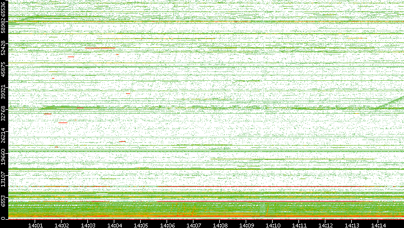Choose the 45875 vertical axis label
This screenshot has height=228, width=404.
(x=3, y=70)
